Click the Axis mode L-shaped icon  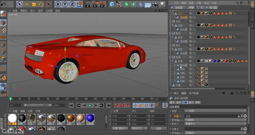pyautogui.click(x=3, y=68)
